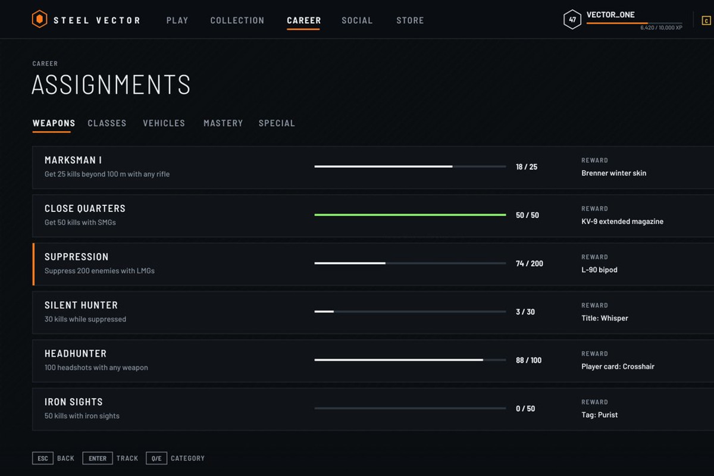Screen dimensions: 714x476
Task: Open the COLLECTION menu
Action: (x=237, y=20)
